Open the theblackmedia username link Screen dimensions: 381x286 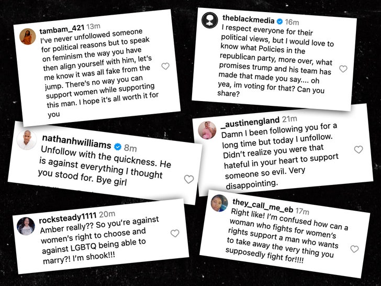249,19
